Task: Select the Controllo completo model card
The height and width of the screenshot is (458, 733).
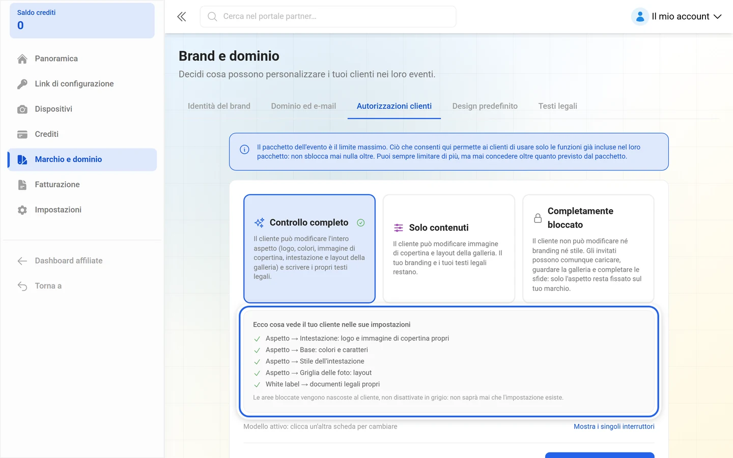Action: tap(309, 248)
